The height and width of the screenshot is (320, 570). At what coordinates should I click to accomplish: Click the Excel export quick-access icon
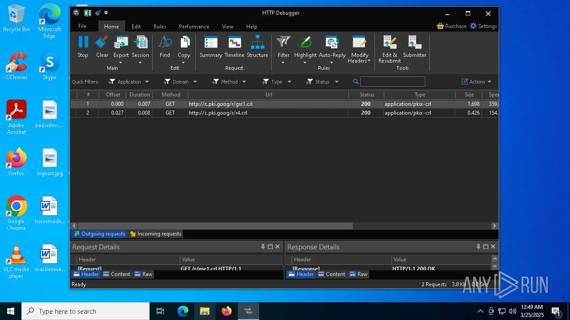(x=88, y=13)
